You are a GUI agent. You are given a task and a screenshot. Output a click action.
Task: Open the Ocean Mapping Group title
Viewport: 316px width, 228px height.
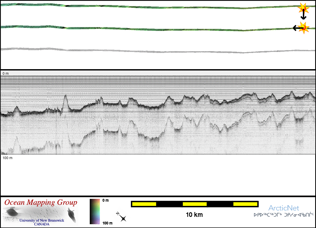pyautogui.click(x=41, y=203)
